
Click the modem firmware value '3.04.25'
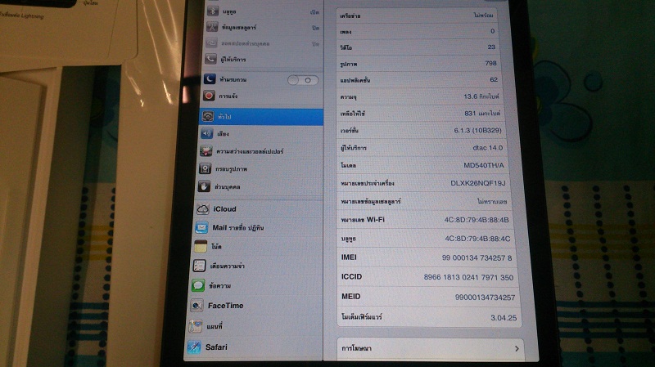[x=504, y=318]
